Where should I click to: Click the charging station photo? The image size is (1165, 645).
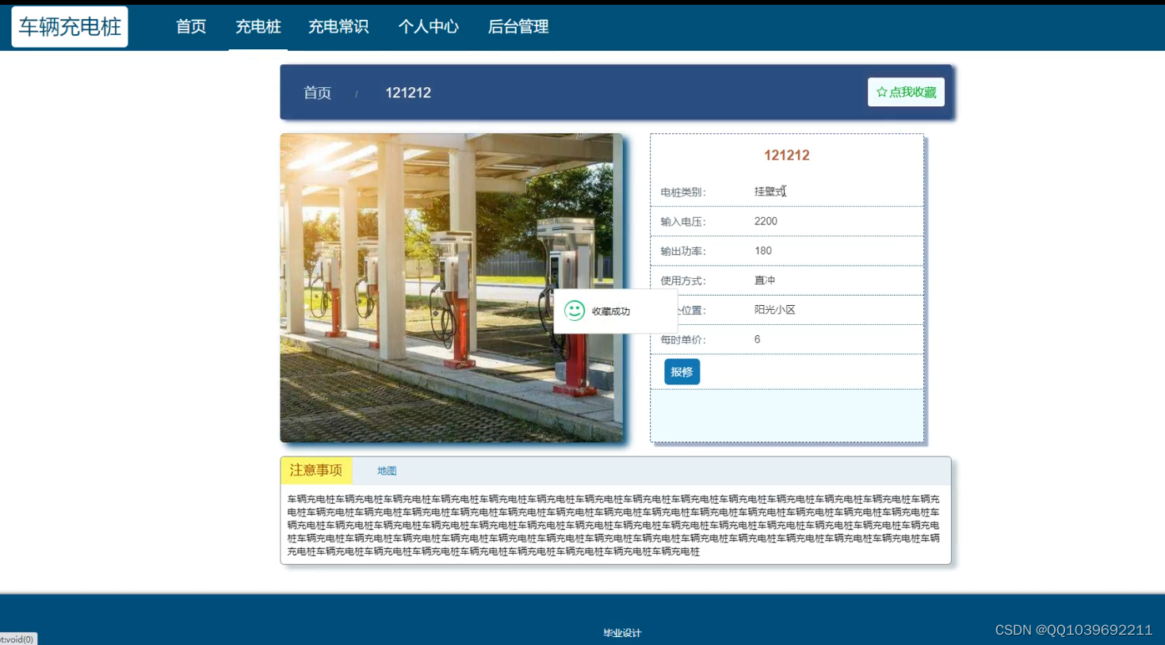point(452,288)
